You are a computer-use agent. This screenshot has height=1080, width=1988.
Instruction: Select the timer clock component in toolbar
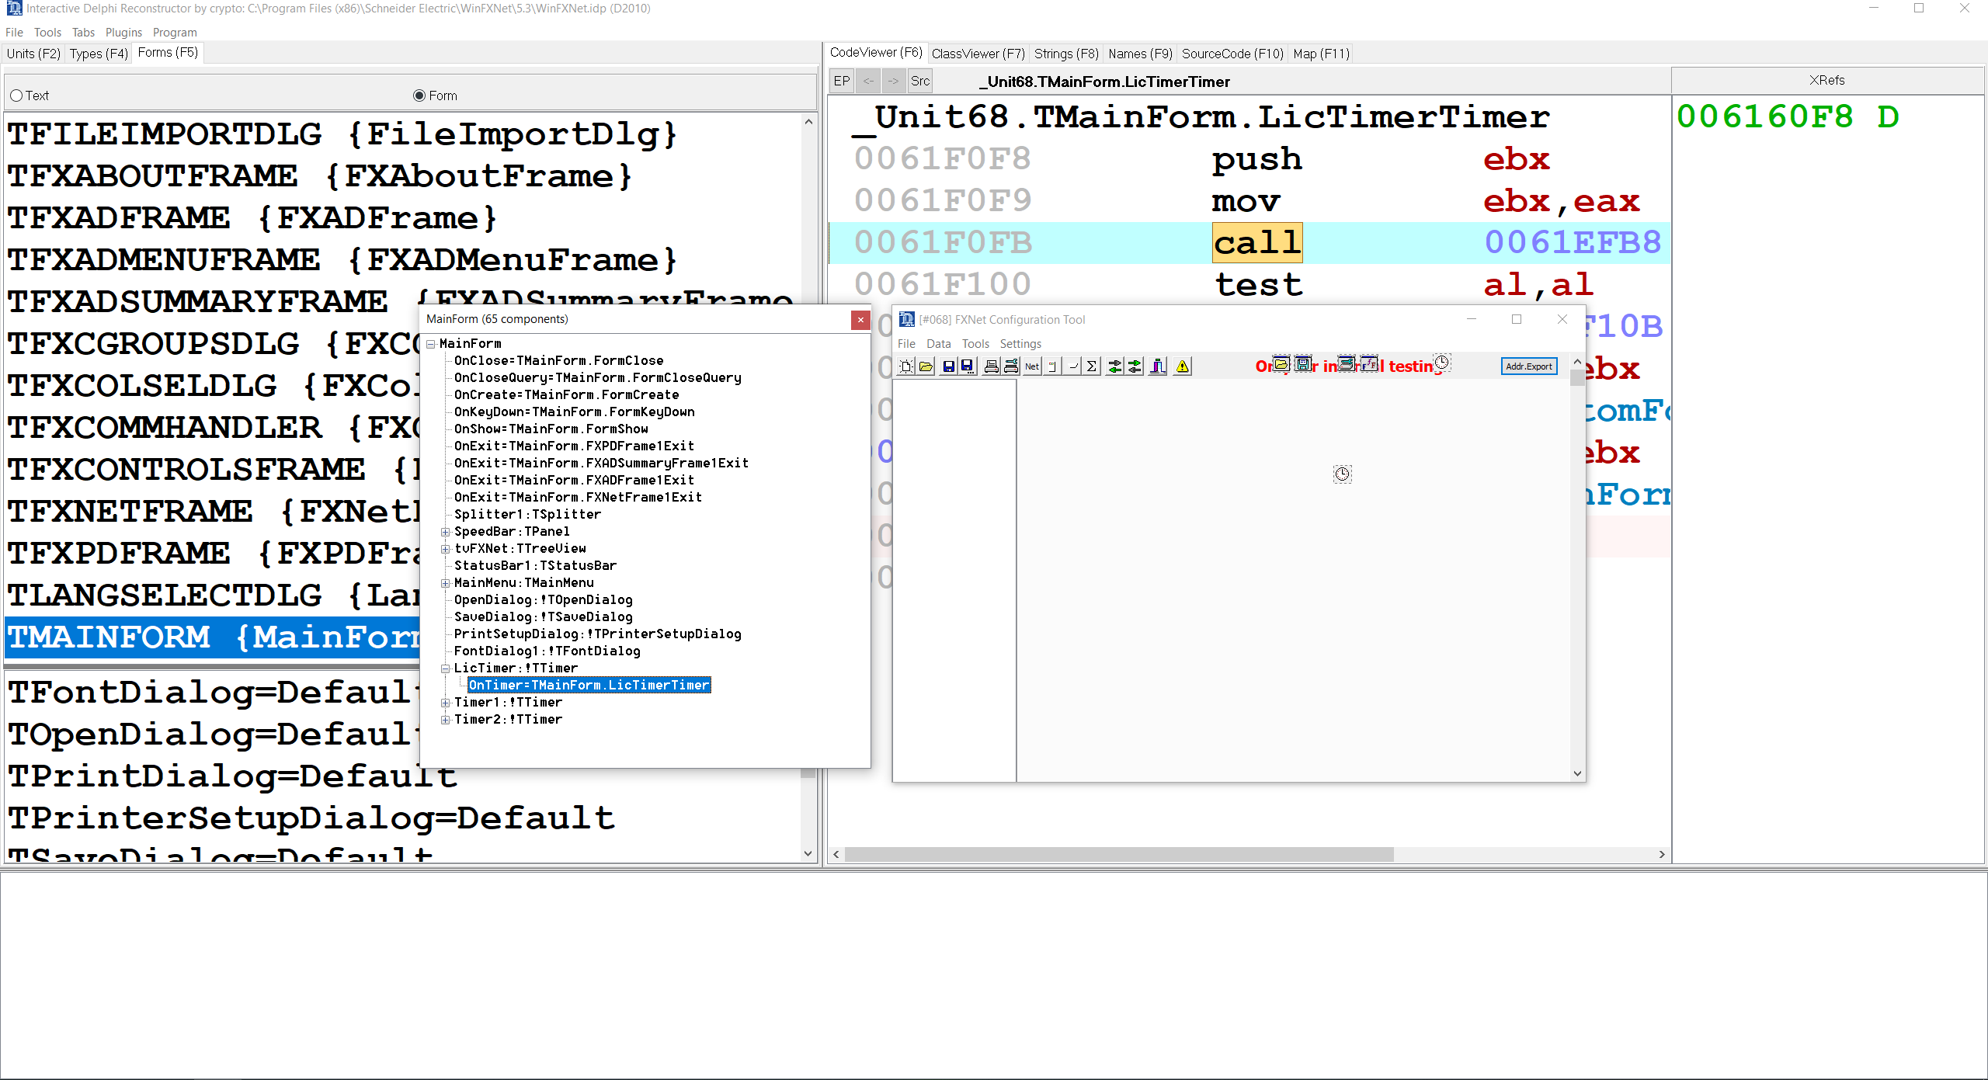coord(1442,363)
